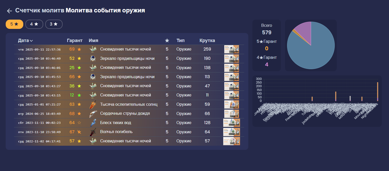Toggle the 5★ rarity filter
The image size is (389, 171).
(14, 24)
